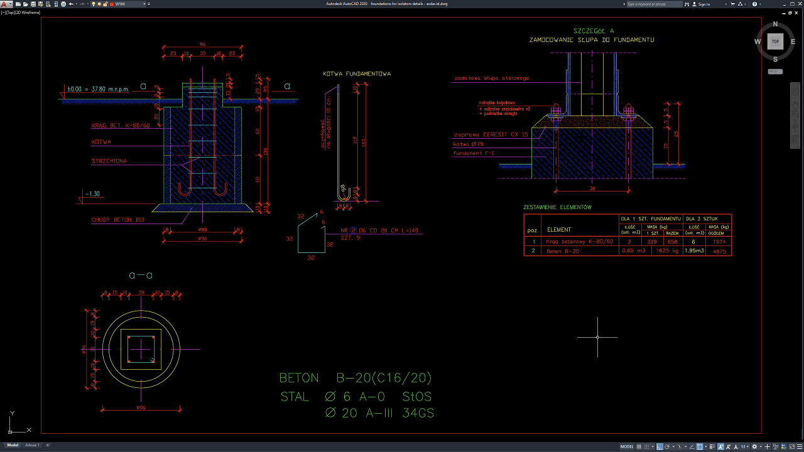Open the Workspace Switching gear icon

coord(754,447)
